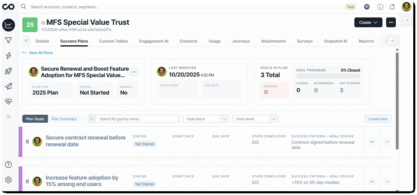Click Not Started badge on Increase feature adoption
This screenshot has width=417, height=195.
[145, 184]
